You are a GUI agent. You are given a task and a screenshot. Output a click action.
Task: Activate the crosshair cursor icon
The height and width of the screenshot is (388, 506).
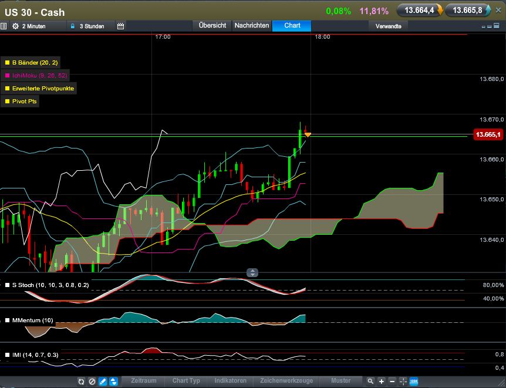click(x=403, y=382)
